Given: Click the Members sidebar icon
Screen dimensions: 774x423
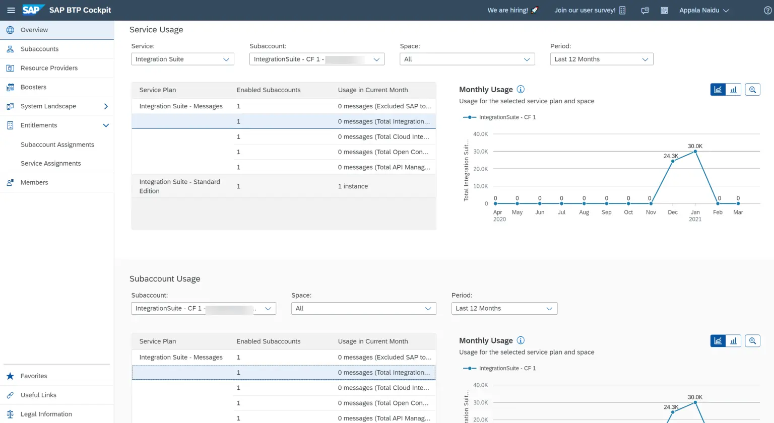Looking at the screenshot, I should tap(10, 182).
